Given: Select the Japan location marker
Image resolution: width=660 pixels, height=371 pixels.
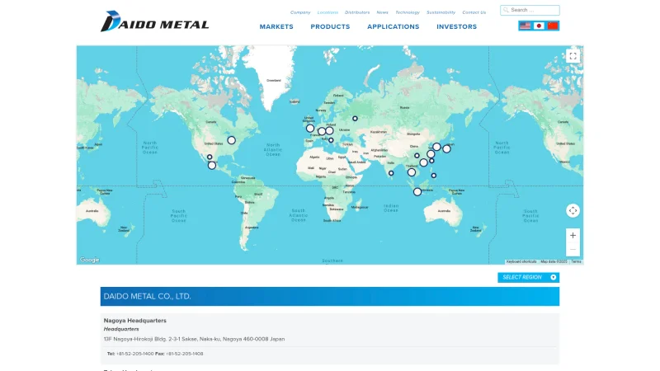Looking at the screenshot, I should (x=446, y=148).
